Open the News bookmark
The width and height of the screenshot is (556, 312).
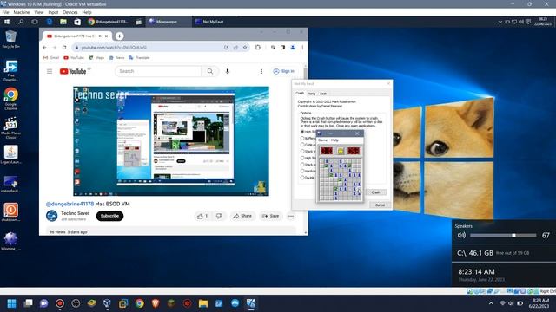click(116, 58)
